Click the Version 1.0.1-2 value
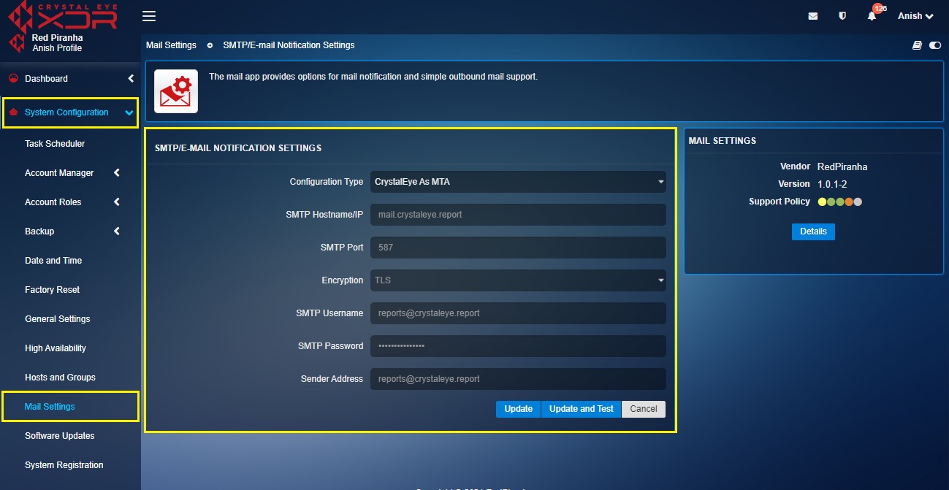The image size is (949, 490). pos(832,184)
